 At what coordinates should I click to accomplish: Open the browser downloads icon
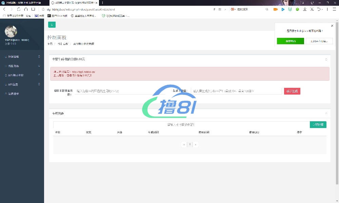click(x=305, y=9)
